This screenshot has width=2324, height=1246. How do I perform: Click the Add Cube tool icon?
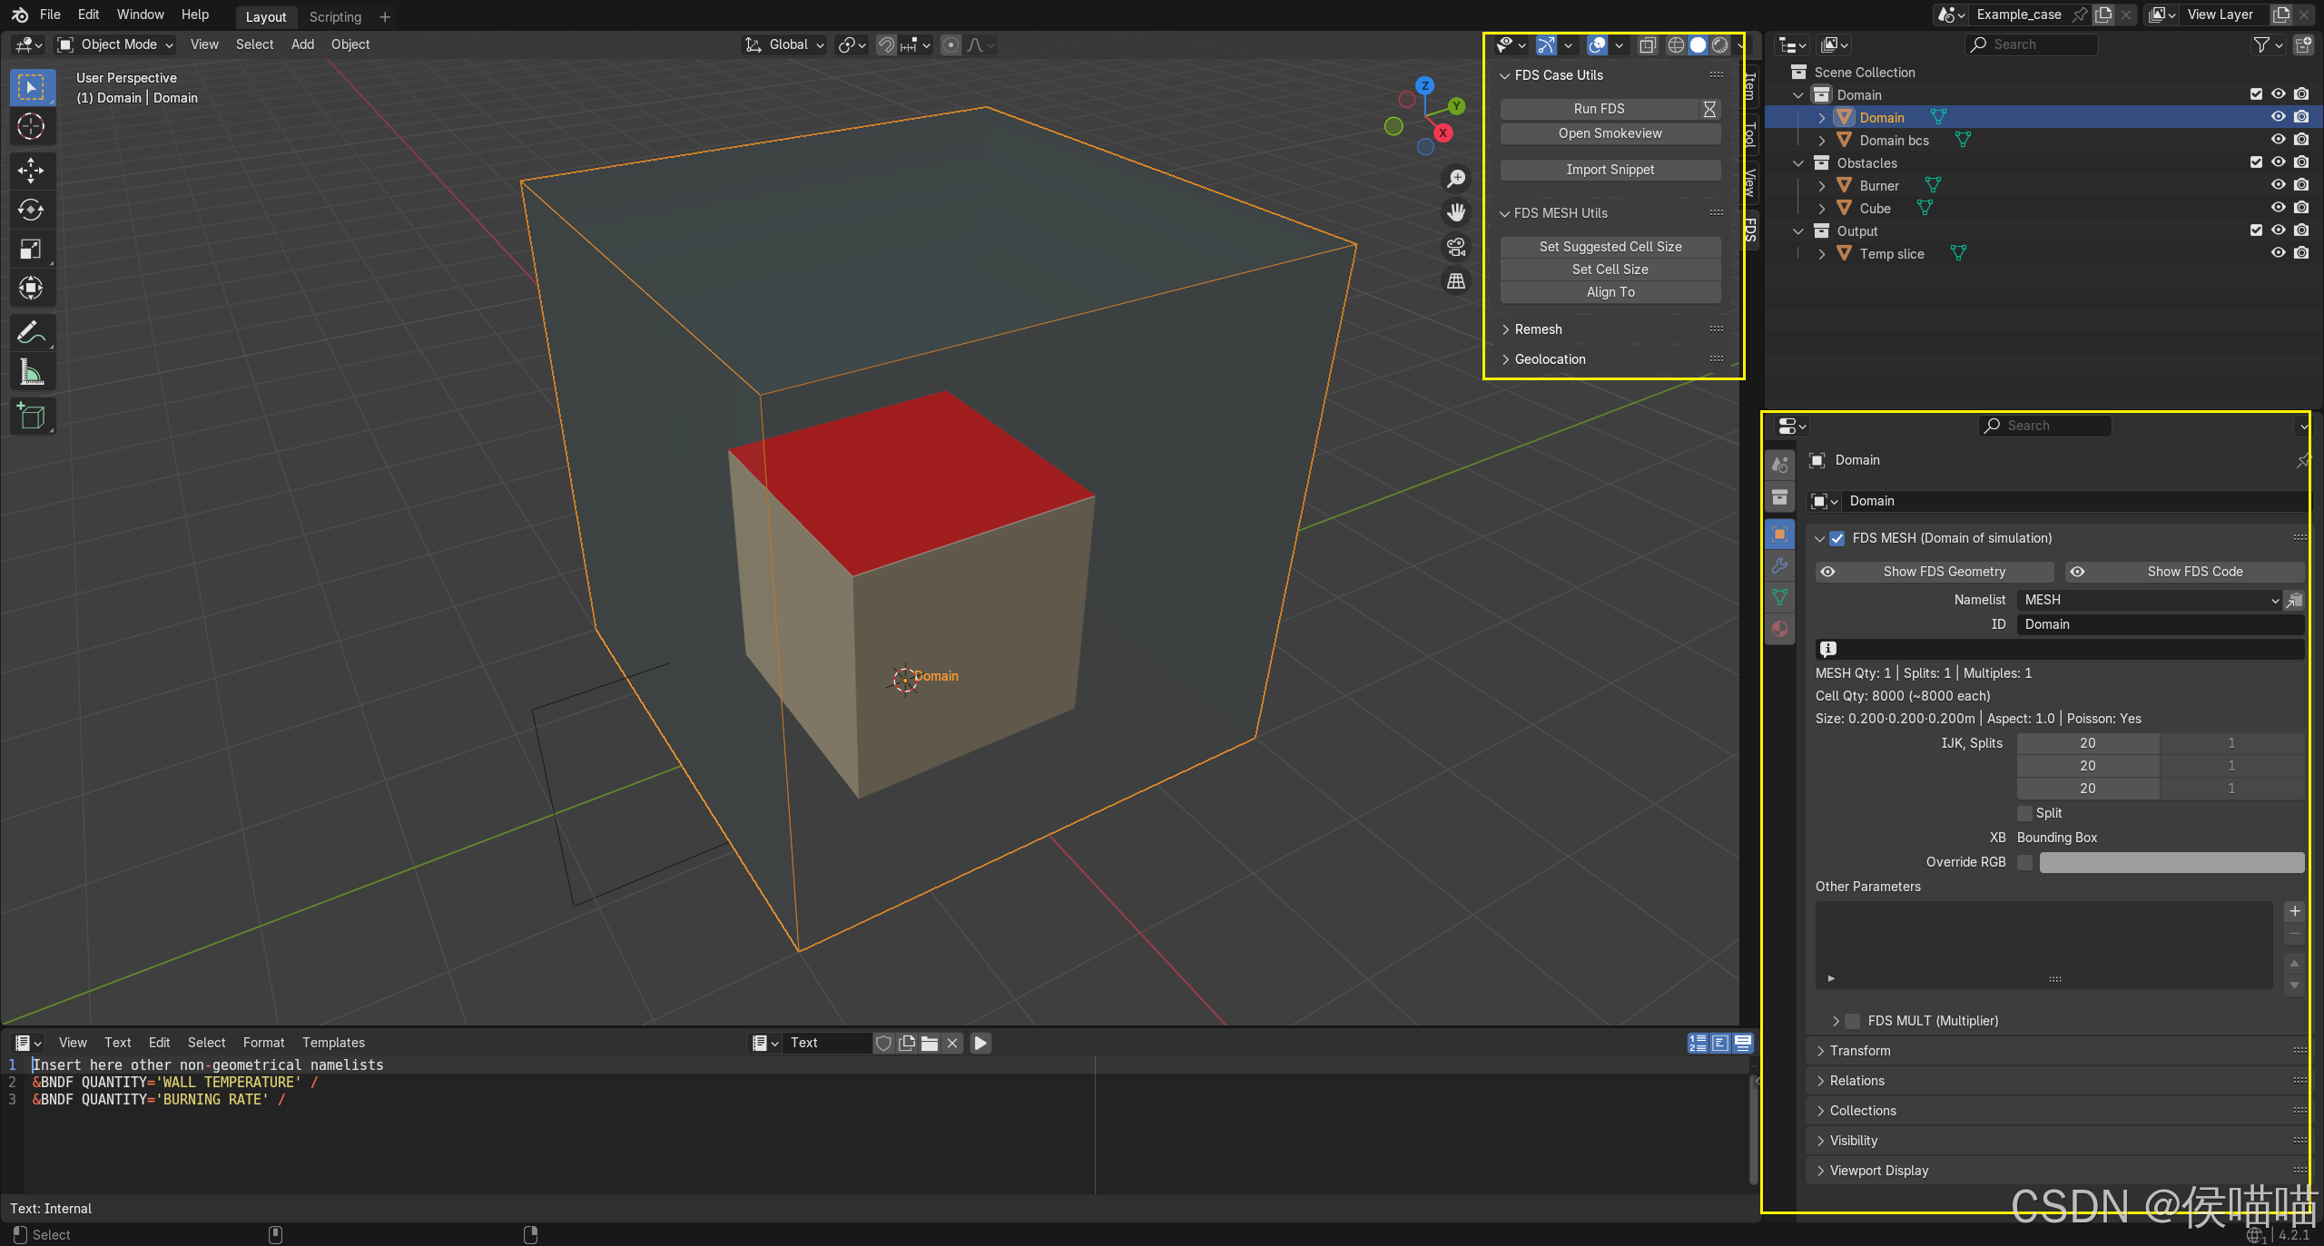click(31, 417)
